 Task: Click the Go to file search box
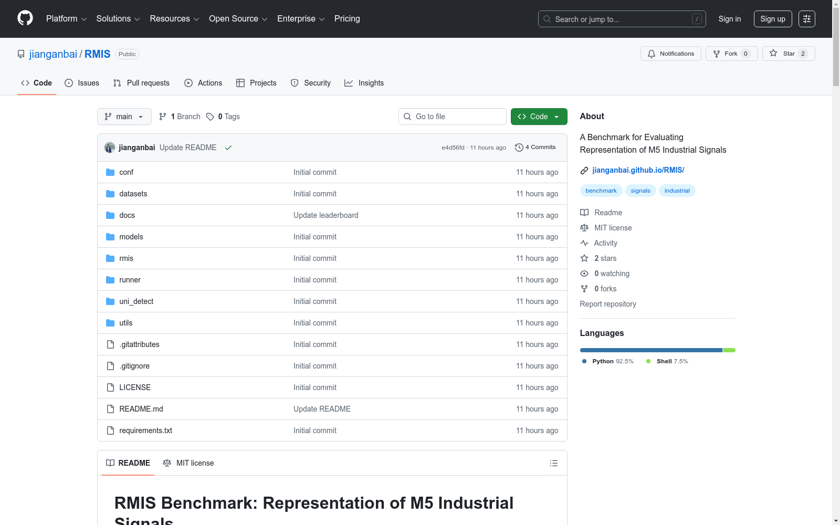tap(453, 117)
